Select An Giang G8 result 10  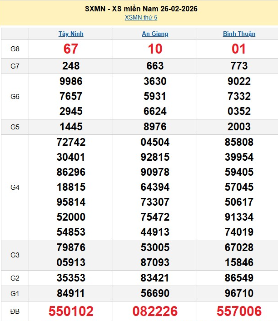[x=155, y=49]
